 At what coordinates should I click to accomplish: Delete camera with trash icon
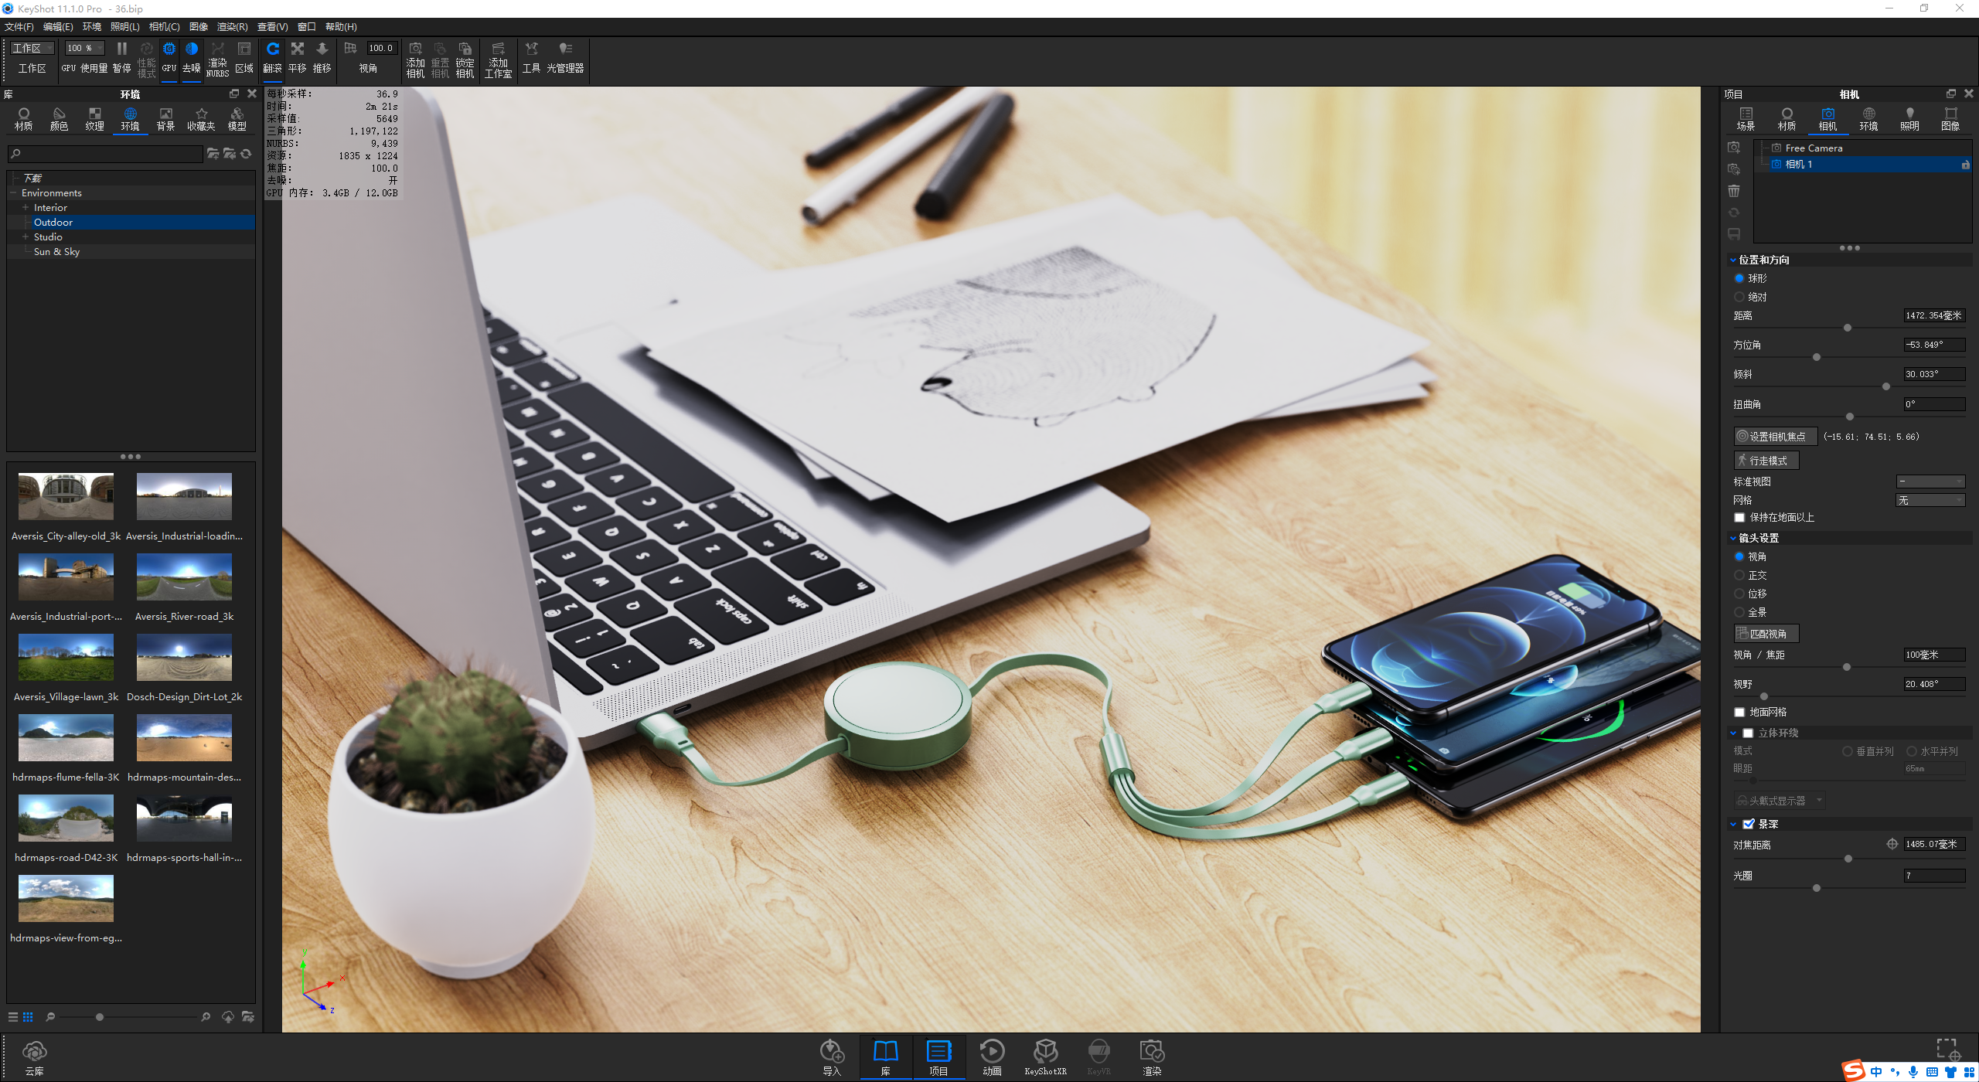click(1734, 191)
